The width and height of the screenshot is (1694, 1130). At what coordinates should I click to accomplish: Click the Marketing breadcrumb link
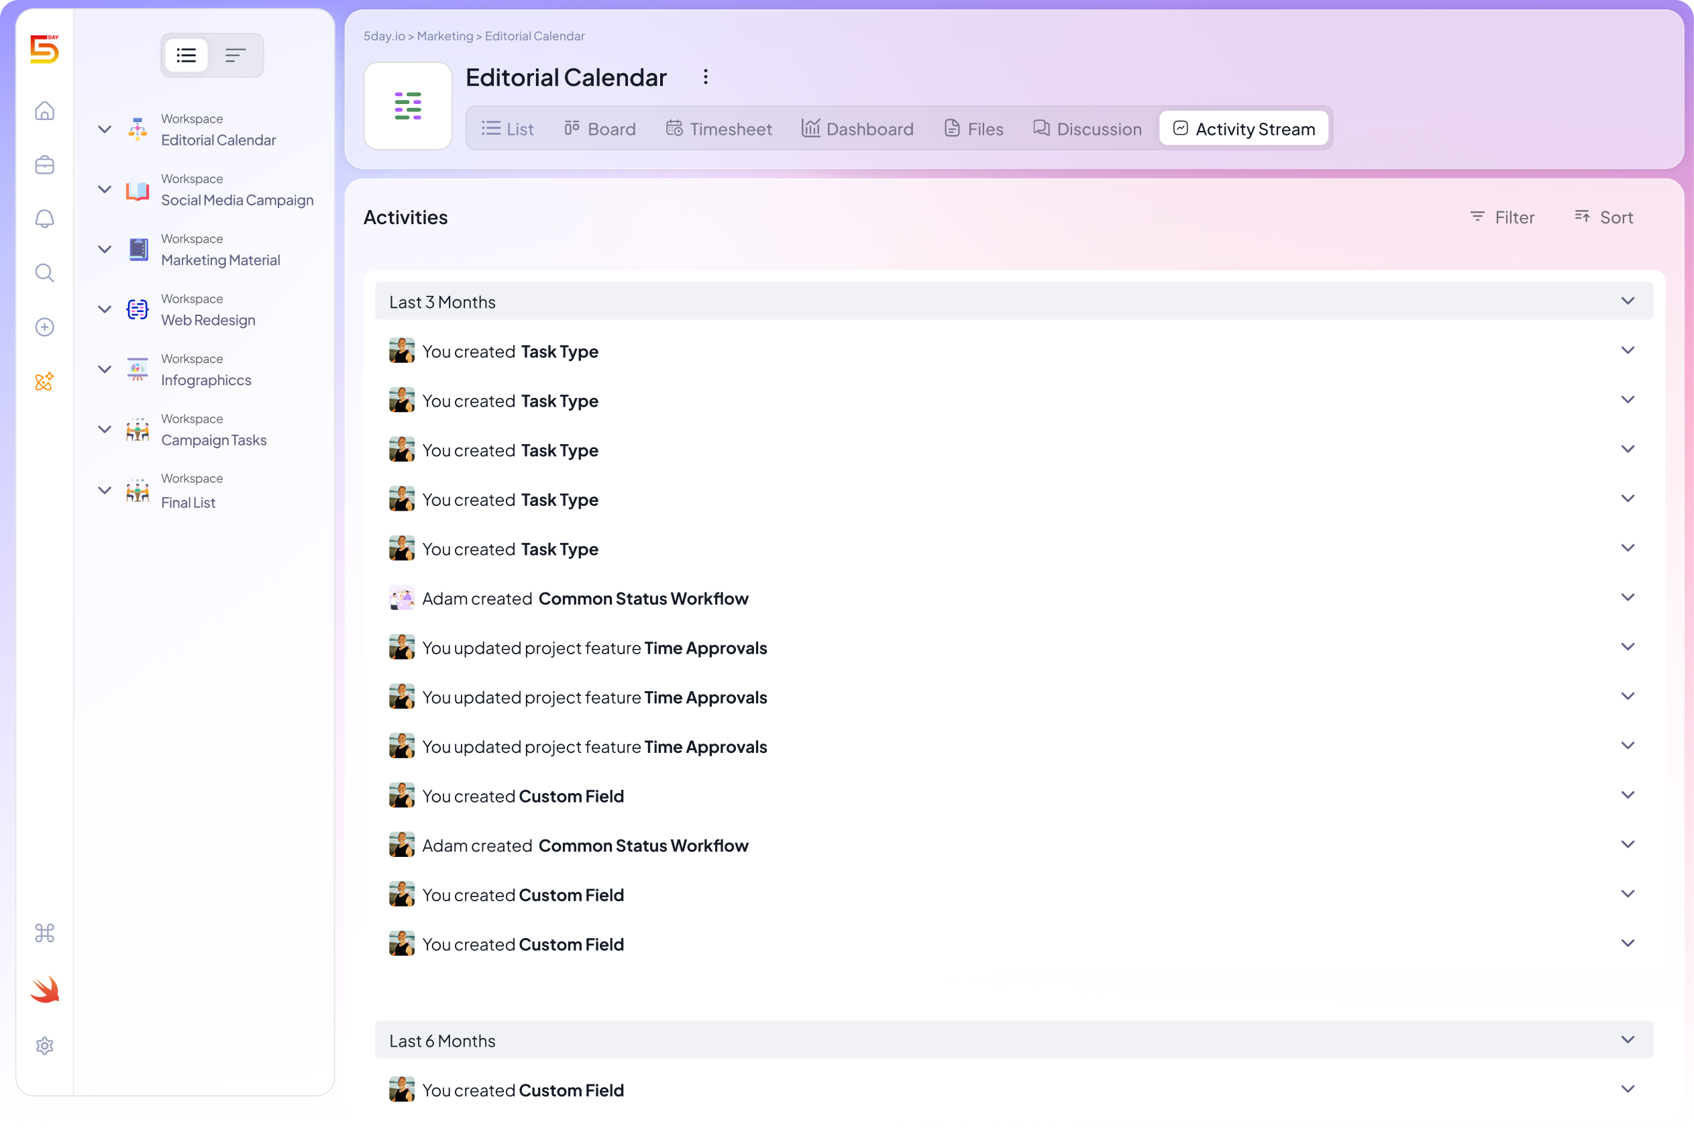(444, 36)
